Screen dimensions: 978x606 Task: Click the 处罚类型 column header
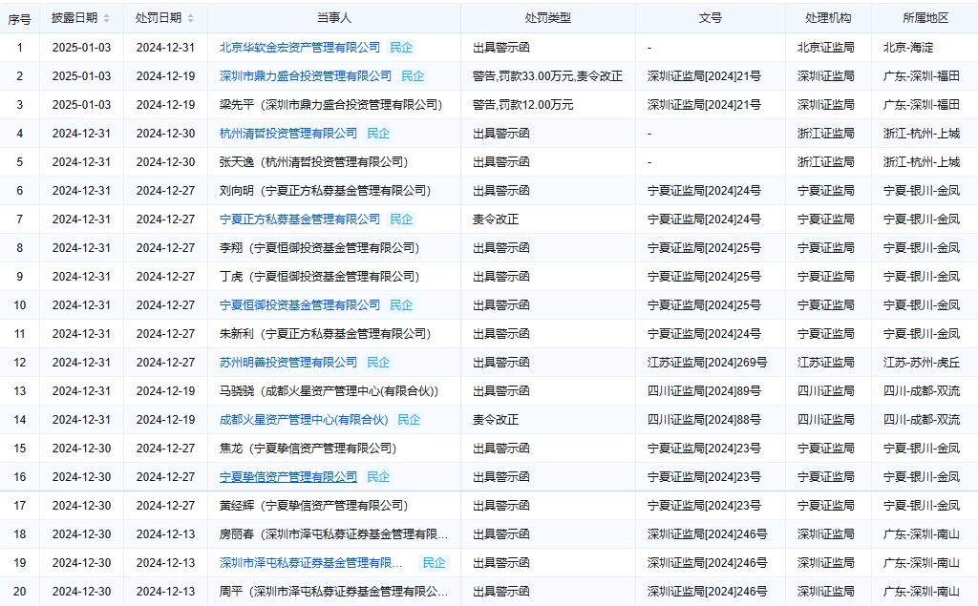click(547, 19)
